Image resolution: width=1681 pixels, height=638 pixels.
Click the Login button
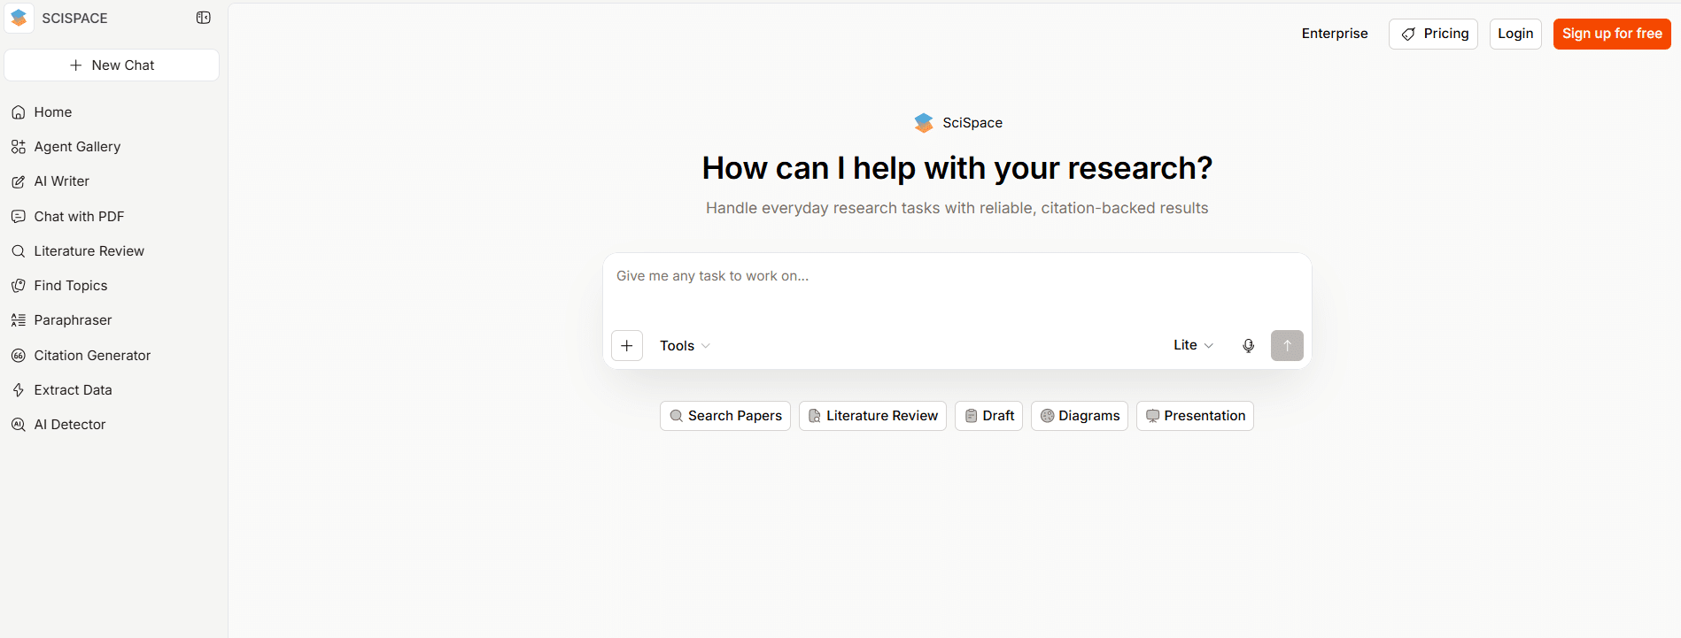[1515, 34]
